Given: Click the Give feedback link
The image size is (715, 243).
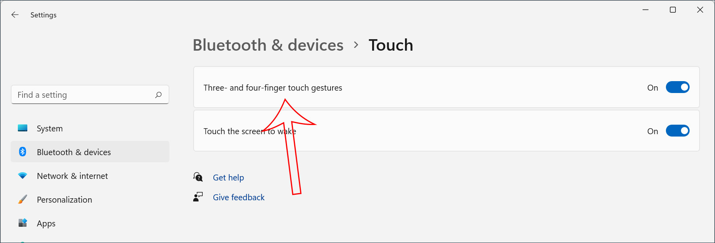Looking at the screenshot, I should (239, 197).
